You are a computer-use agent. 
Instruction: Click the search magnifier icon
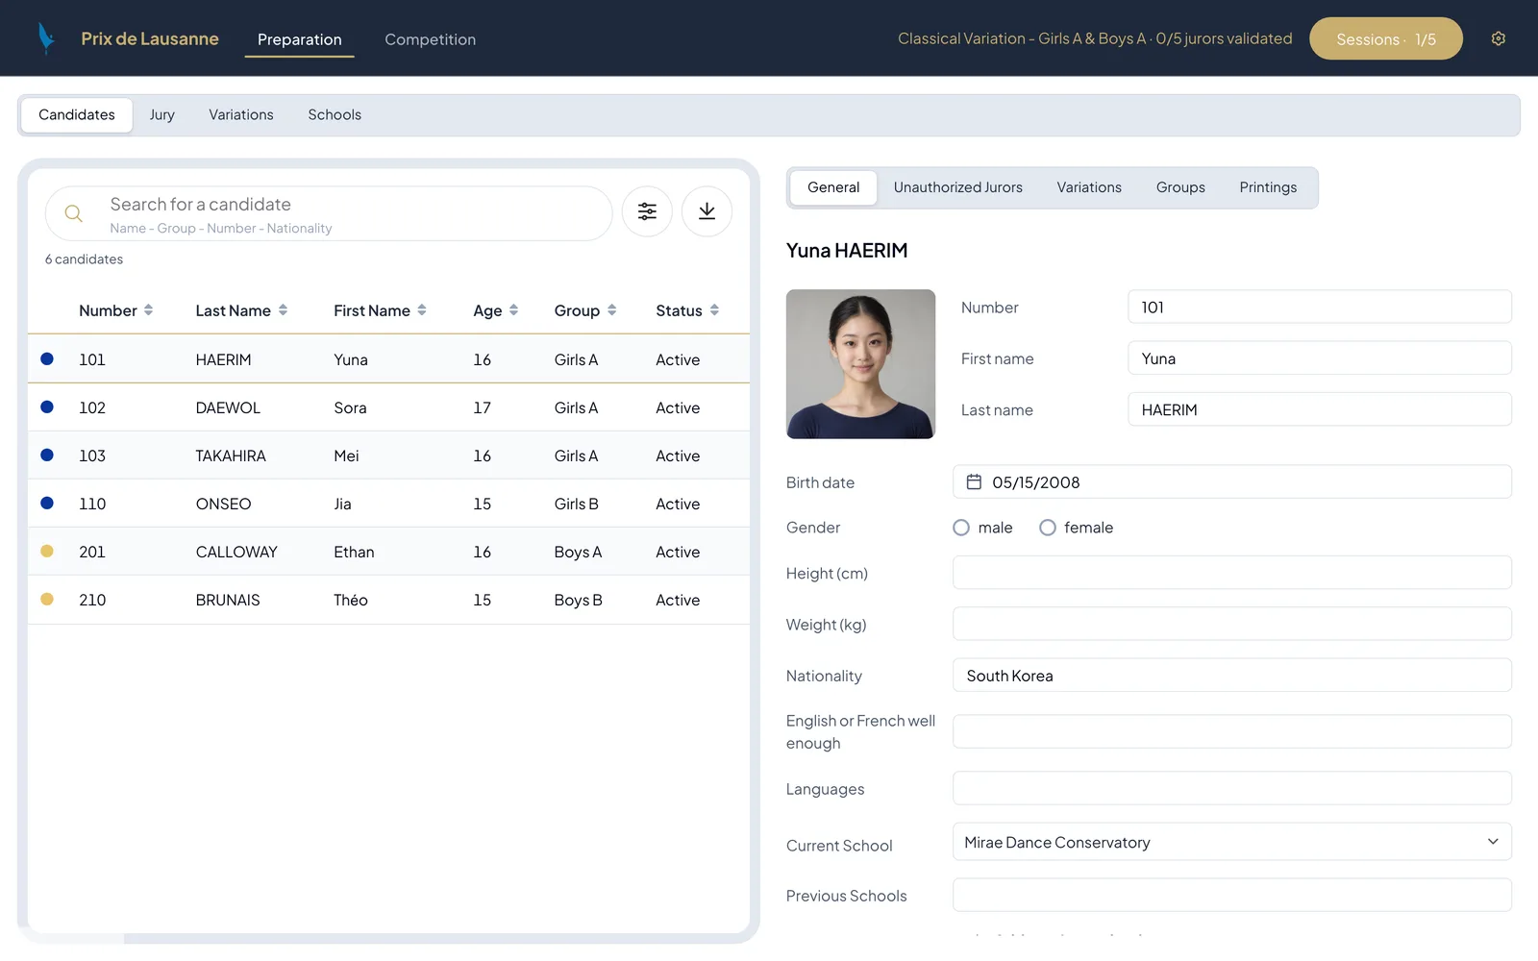(73, 213)
